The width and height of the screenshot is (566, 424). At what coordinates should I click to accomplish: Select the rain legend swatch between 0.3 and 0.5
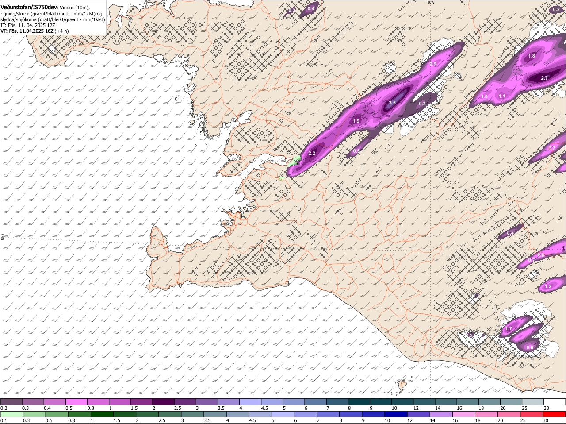point(34,414)
